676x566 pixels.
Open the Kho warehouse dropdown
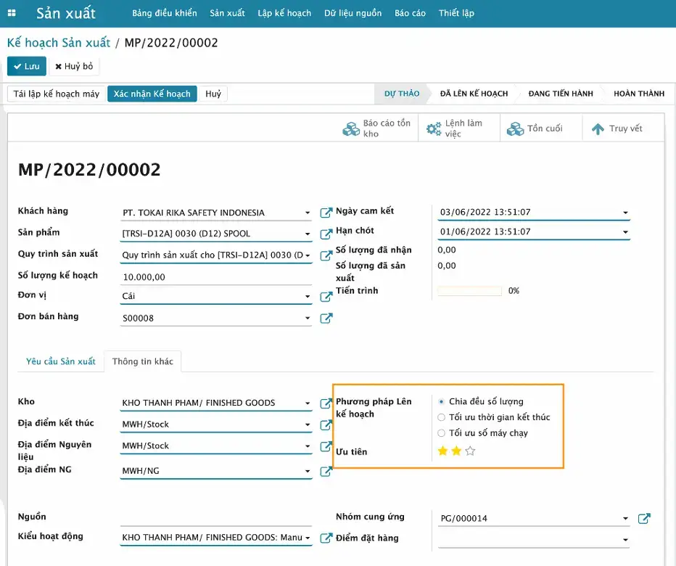click(x=308, y=403)
